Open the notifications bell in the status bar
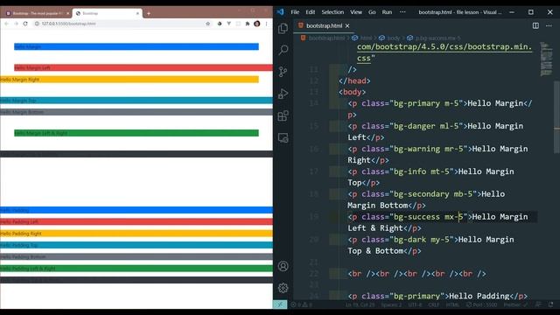 [x=550, y=304]
